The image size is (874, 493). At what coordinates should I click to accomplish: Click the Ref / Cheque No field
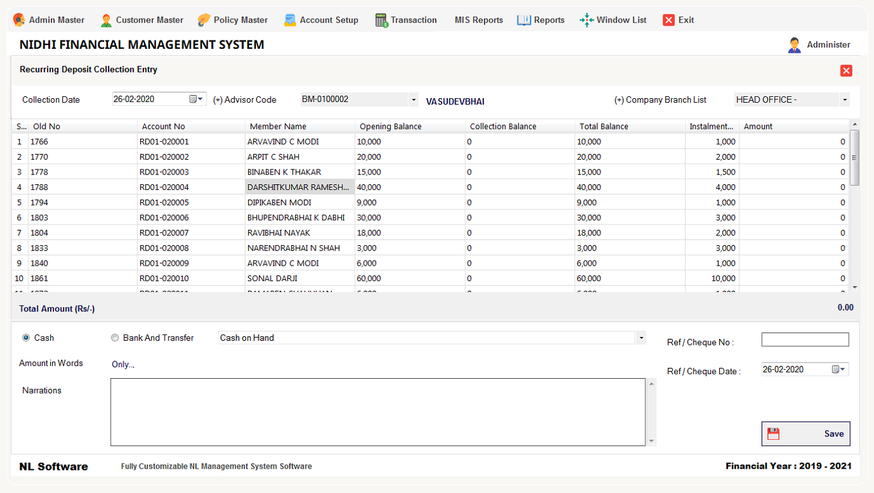point(805,340)
